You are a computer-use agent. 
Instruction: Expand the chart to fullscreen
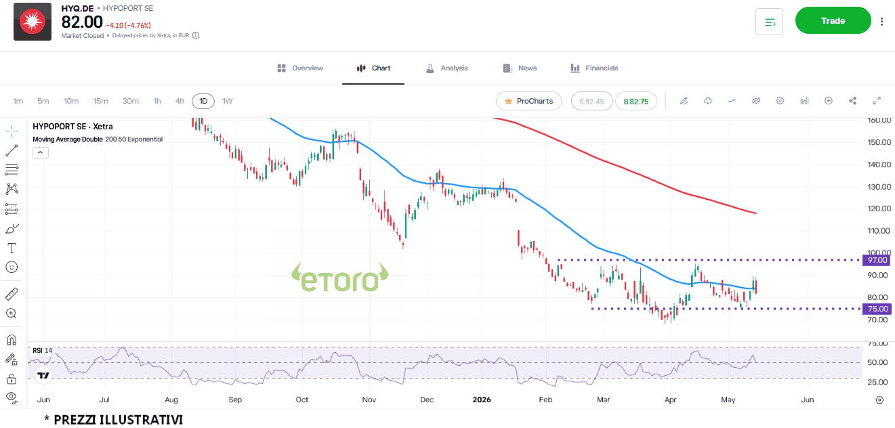coord(876,101)
